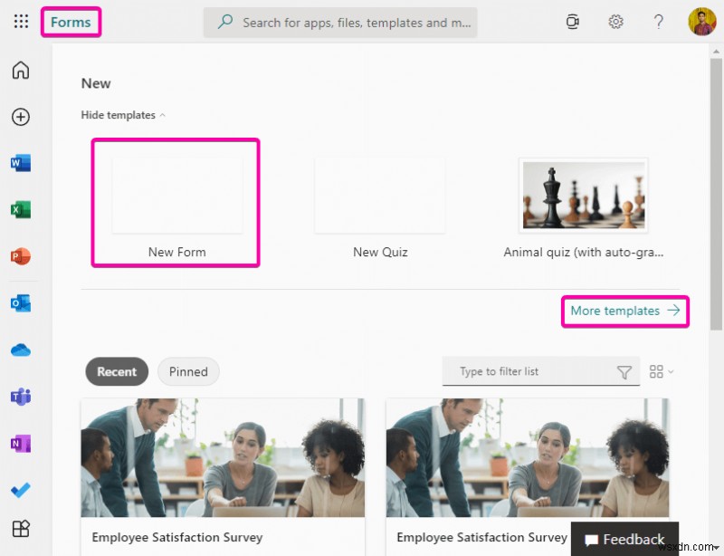
Task: Open OneNote from the sidebar
Action: click(20, 443)
